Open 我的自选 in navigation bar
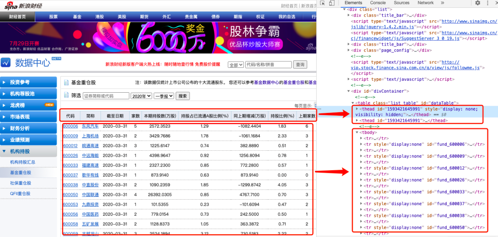The width and height of the screenshot is (498, 237). tap(287, 17)
